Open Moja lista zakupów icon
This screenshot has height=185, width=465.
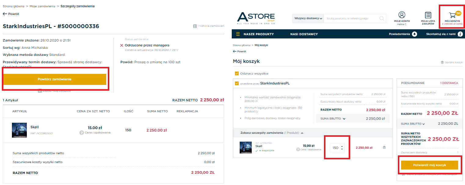[428, 15]
